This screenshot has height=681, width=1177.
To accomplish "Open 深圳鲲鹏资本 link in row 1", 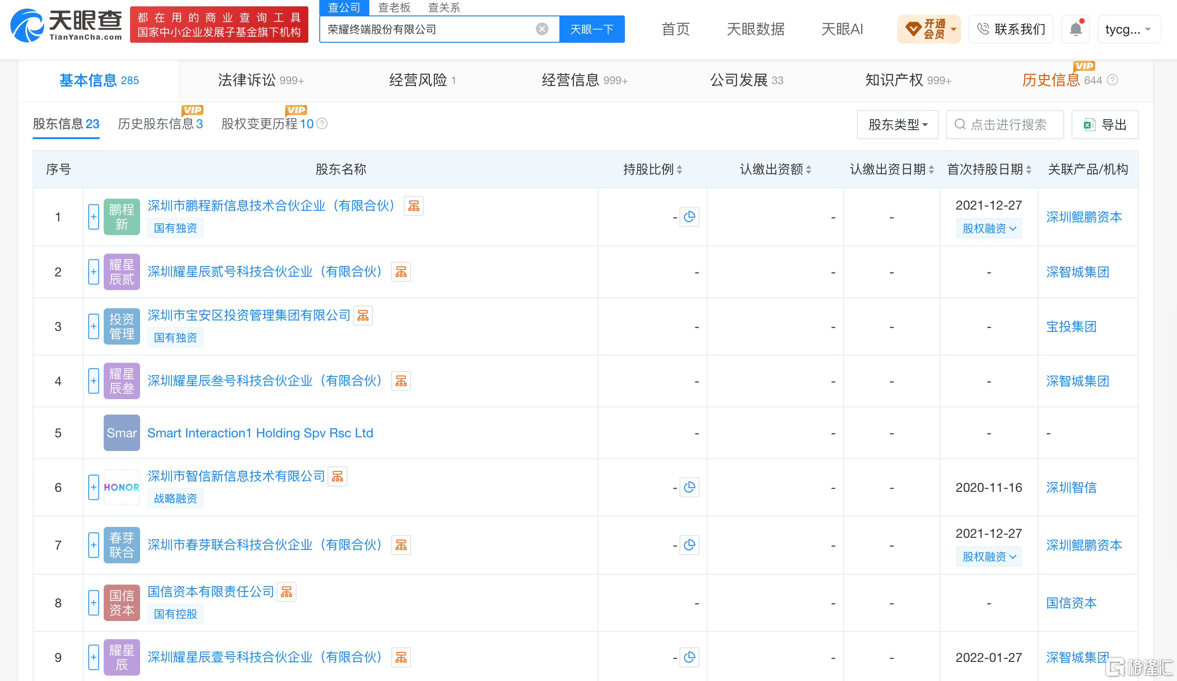I will pos(1084,217).
